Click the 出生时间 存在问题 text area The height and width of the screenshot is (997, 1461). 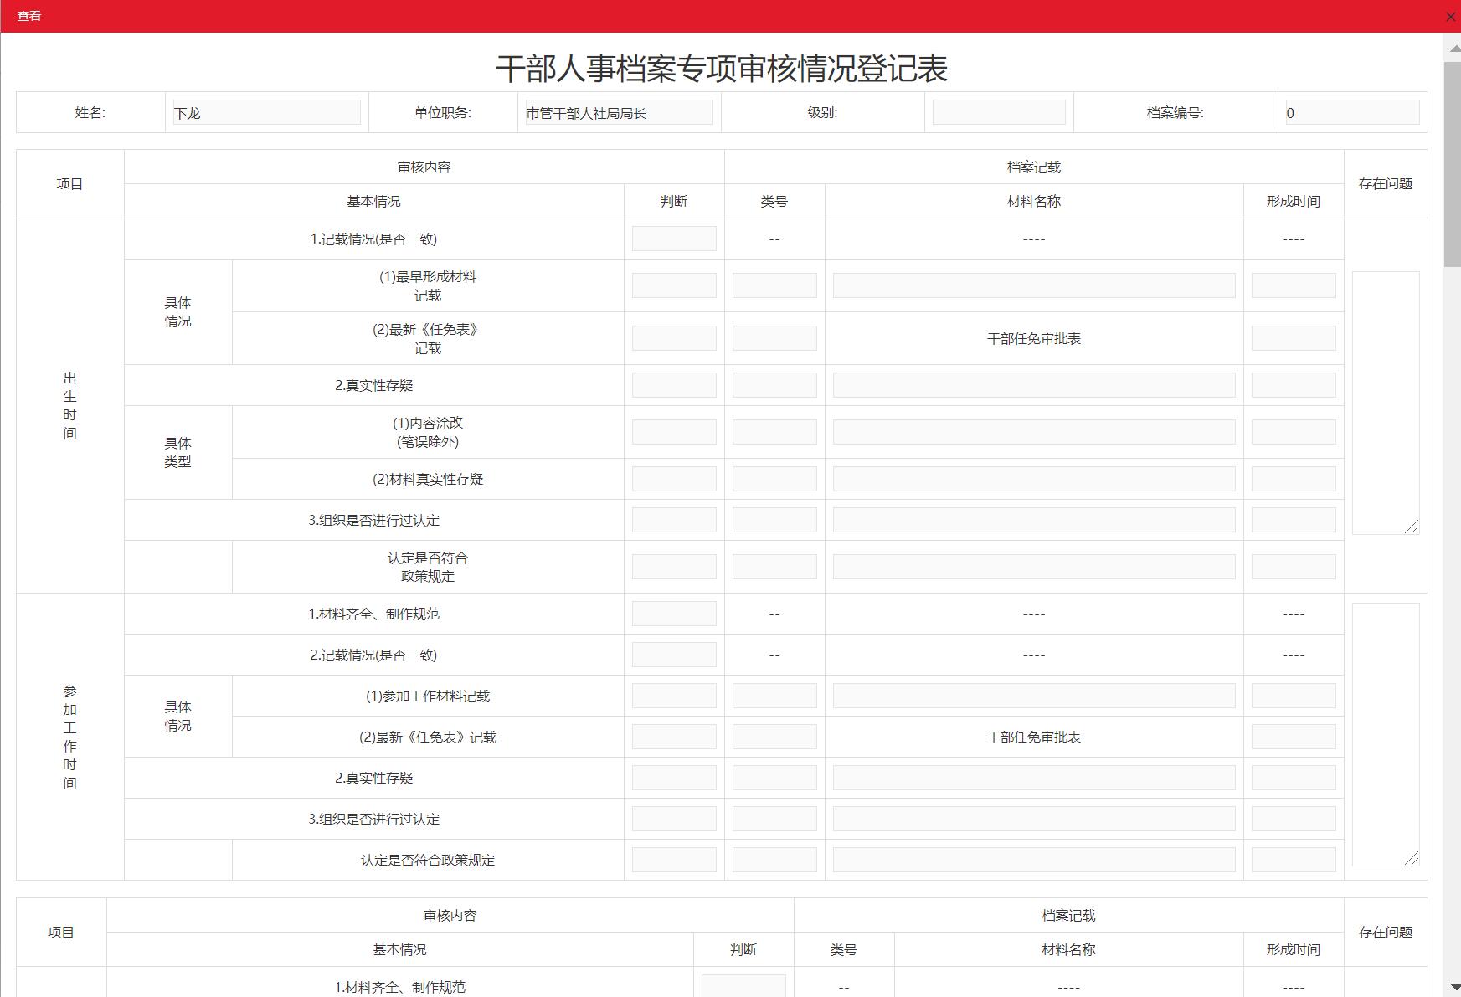pos(1385,402)
